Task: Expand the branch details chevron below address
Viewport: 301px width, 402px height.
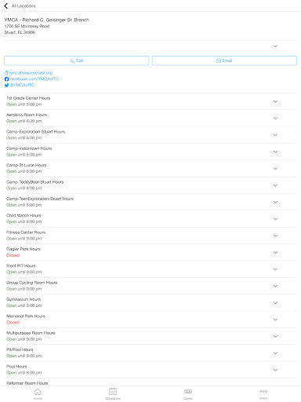Action: 275,46
